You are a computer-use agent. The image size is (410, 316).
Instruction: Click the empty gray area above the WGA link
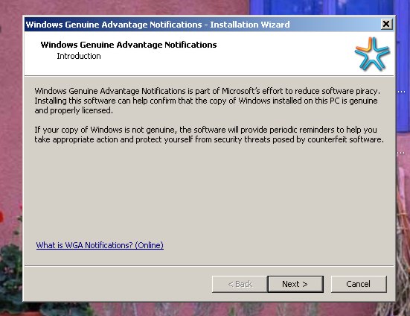pyautogui.click(x=209, y=191)
